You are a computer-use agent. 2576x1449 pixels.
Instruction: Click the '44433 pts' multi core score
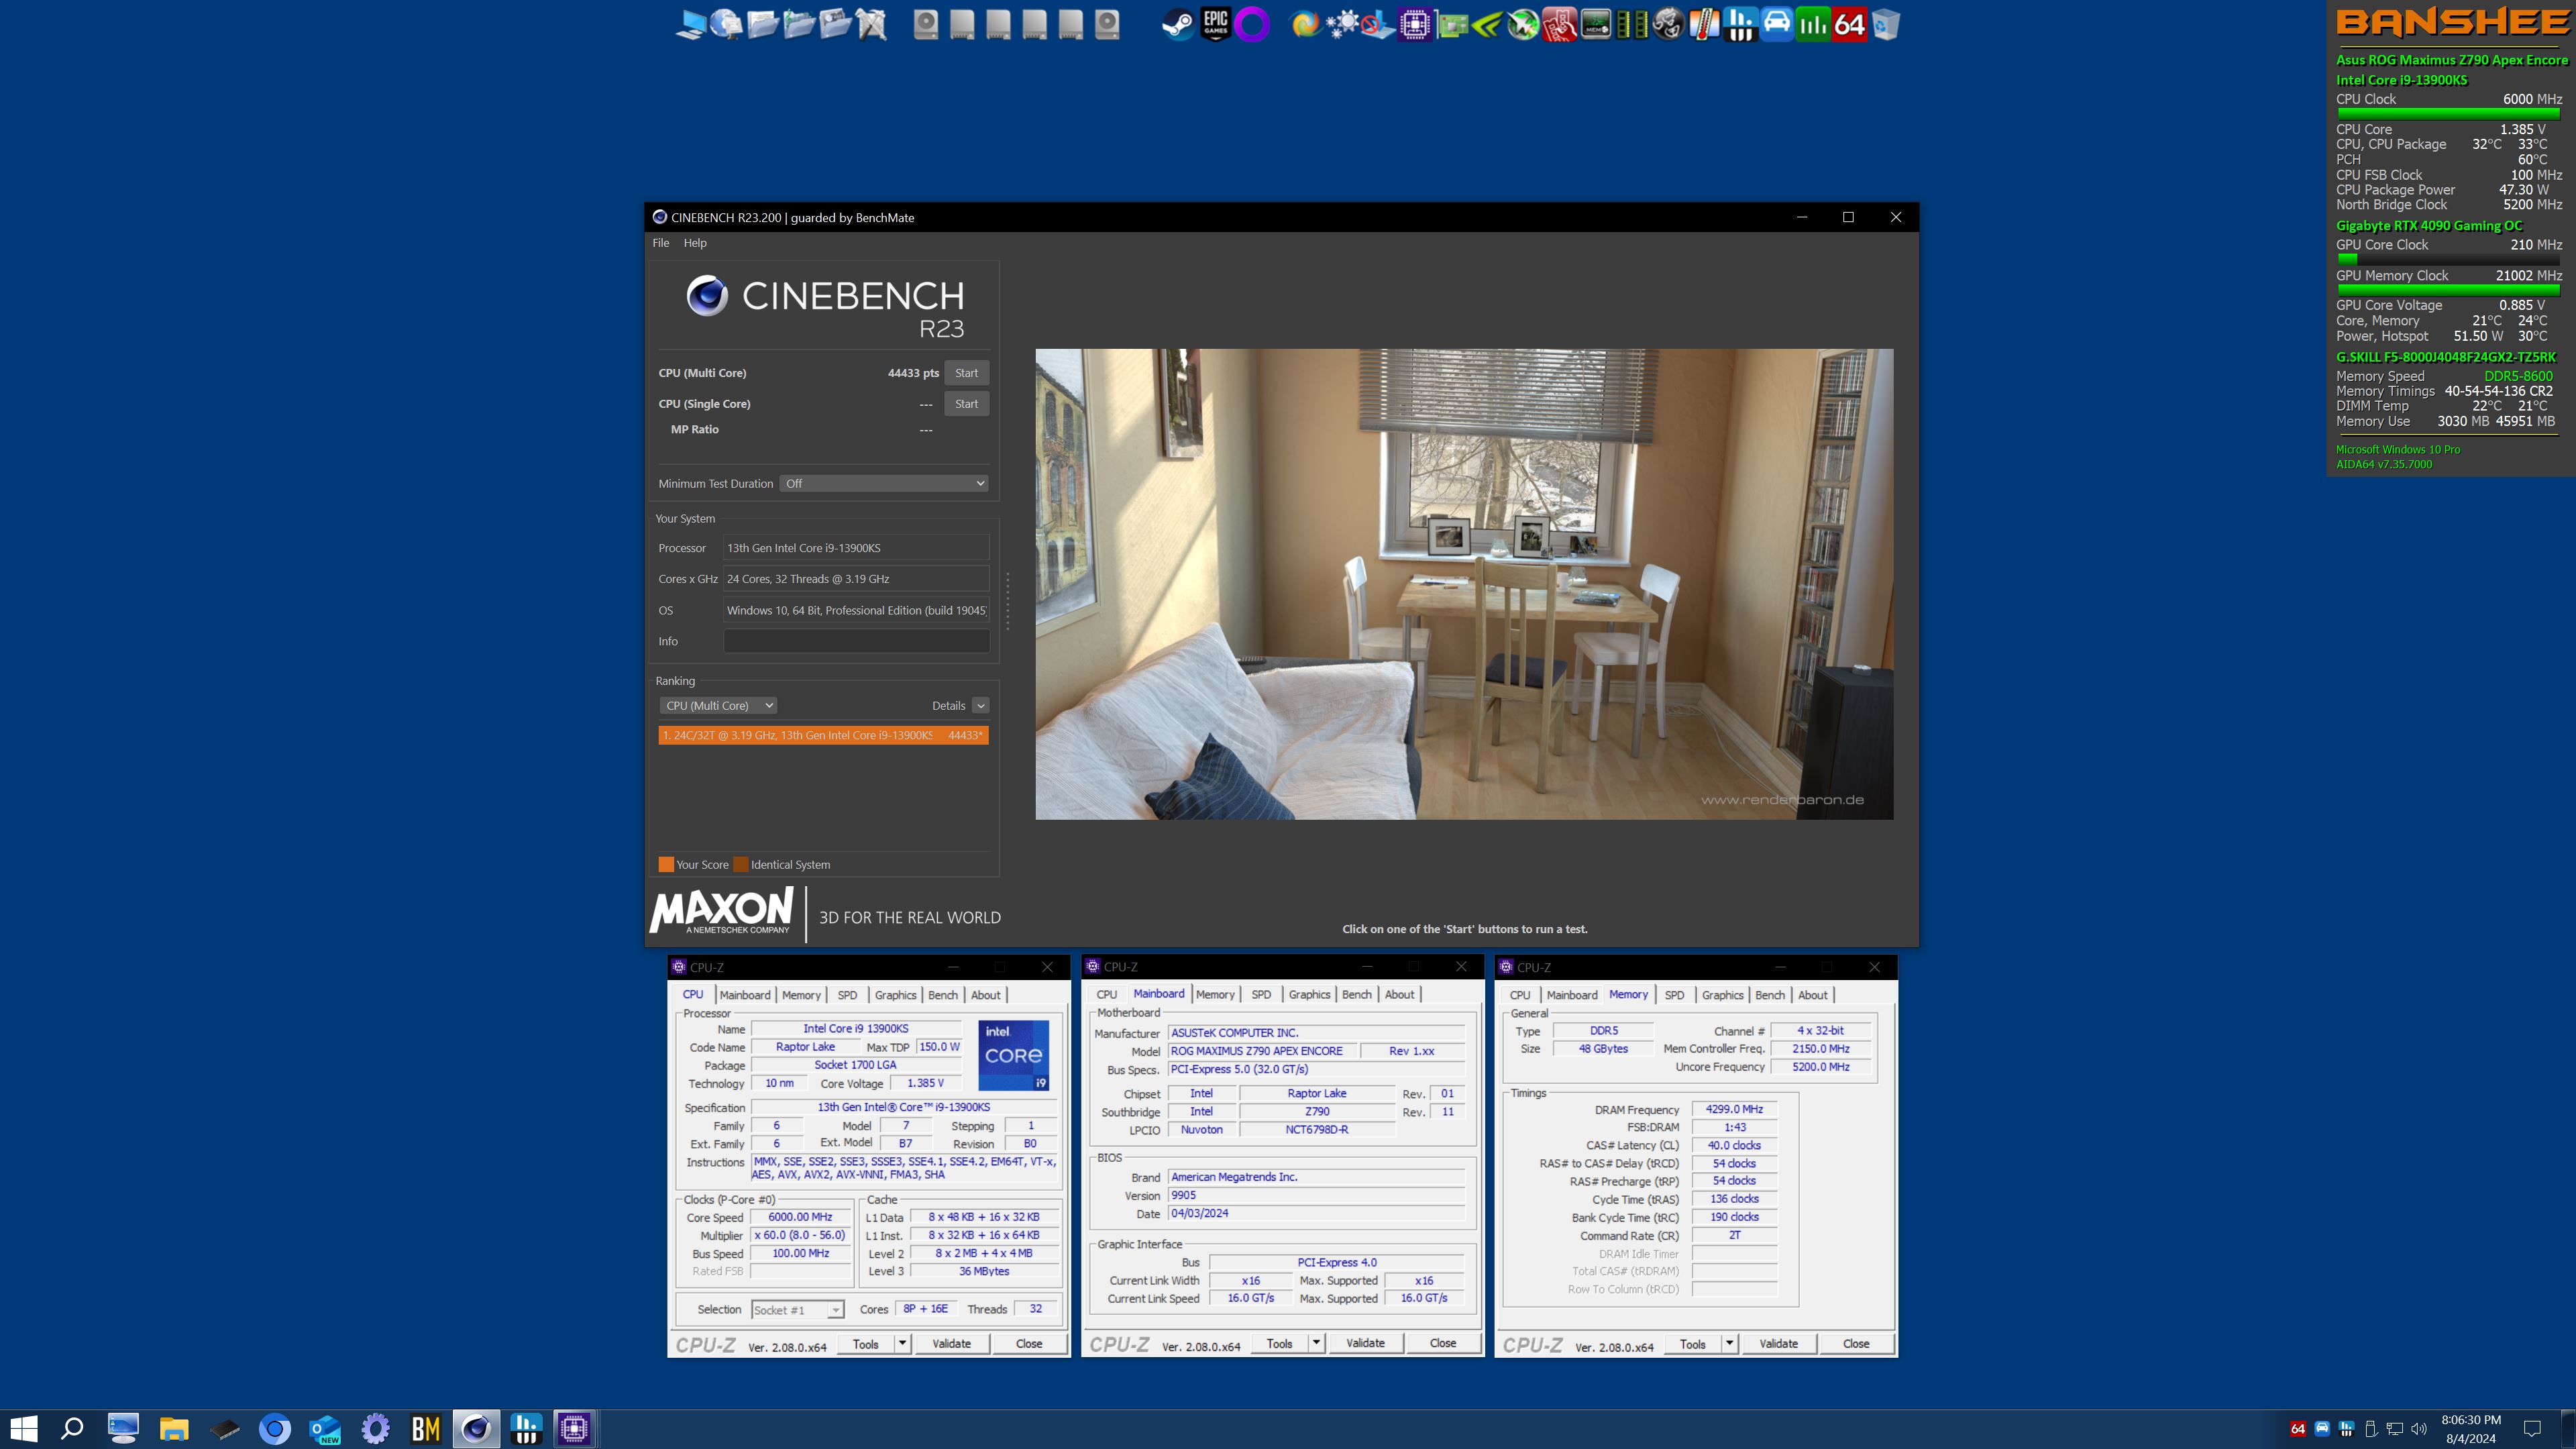coord(913,373)
